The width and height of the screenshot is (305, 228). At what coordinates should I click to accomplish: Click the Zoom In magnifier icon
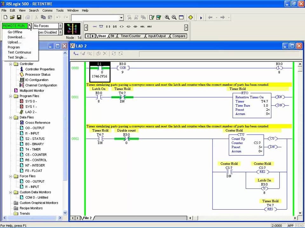pyautogui.click(x=167, y=17)
